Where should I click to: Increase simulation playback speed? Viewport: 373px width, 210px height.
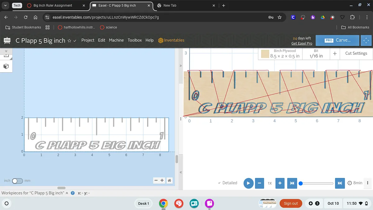[x=280, y=183]
